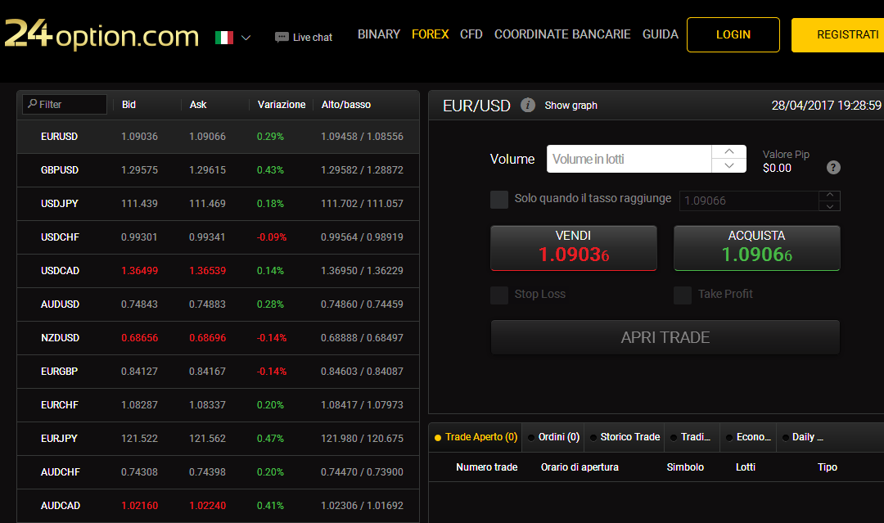Screen dimensions: 884x523
Task: Click the VENDI 1.09036 button
Action: pos(573,248)
